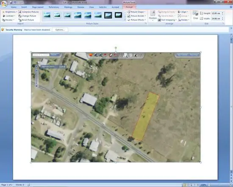Open Word Help via question mark icon
Screen dimensions: 233x187
tap(231, 7)
